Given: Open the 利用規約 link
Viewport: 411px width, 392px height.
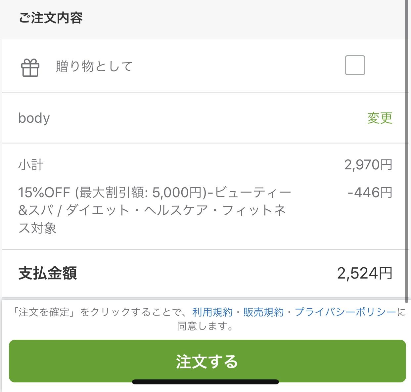Looking at the screenshot, I should [x=212, y=312].
